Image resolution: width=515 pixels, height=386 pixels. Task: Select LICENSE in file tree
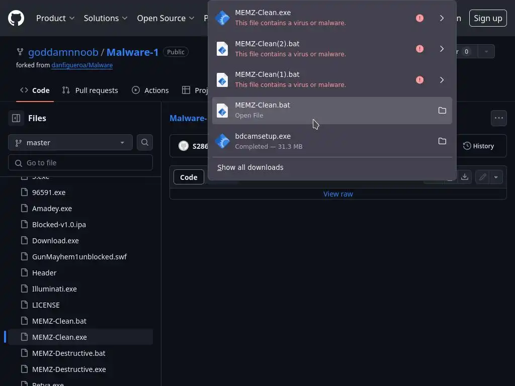(x=80, y=305)
